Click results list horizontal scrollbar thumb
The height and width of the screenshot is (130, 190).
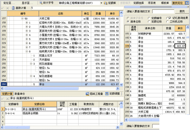click(144, 120)
